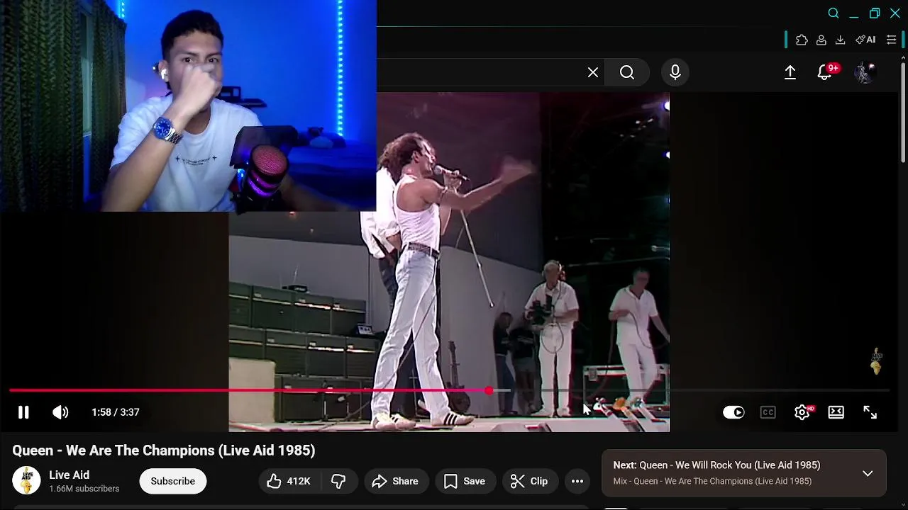Pause the video playback
Viewport: 908px width, 510px height.
23,412
